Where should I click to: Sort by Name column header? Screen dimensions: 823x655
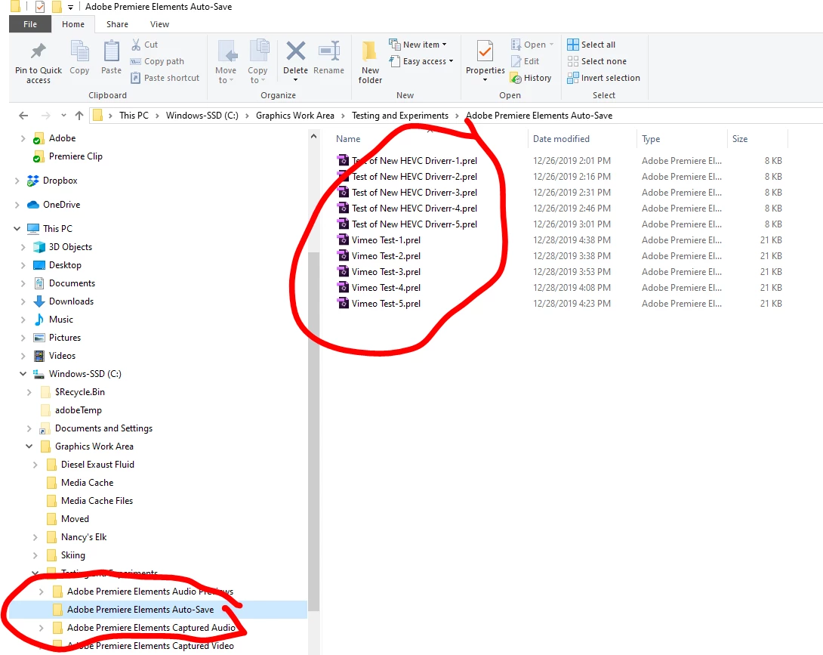point(348,139)
